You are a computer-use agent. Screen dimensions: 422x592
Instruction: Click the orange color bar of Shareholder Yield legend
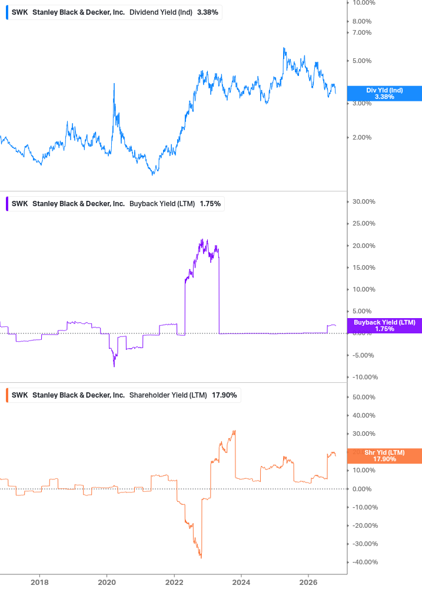pos(7,395)
